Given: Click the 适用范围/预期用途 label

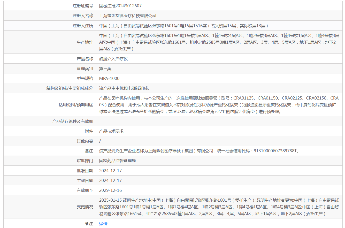Looking at the screenshot, I should (x=76, y=105).
